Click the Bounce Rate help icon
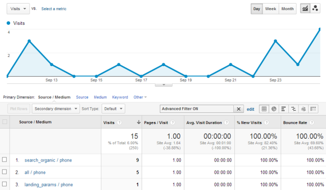 coord(312,122)
